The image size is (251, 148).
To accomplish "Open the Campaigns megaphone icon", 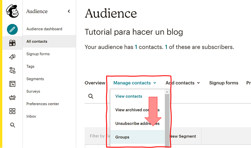I will click(x=12, y=57).
